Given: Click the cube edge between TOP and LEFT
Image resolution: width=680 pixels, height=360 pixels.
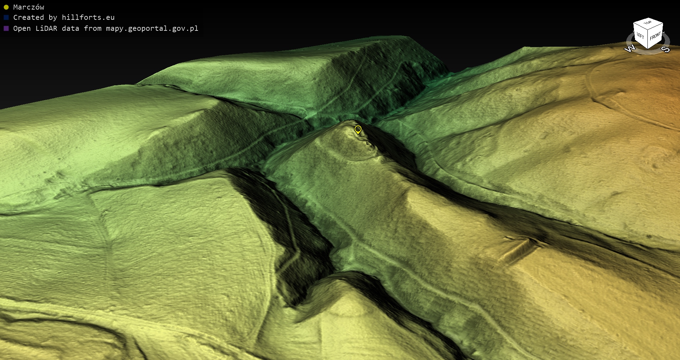Looking at the screenshot, I should pyautogui.click(x=640, y=27).
